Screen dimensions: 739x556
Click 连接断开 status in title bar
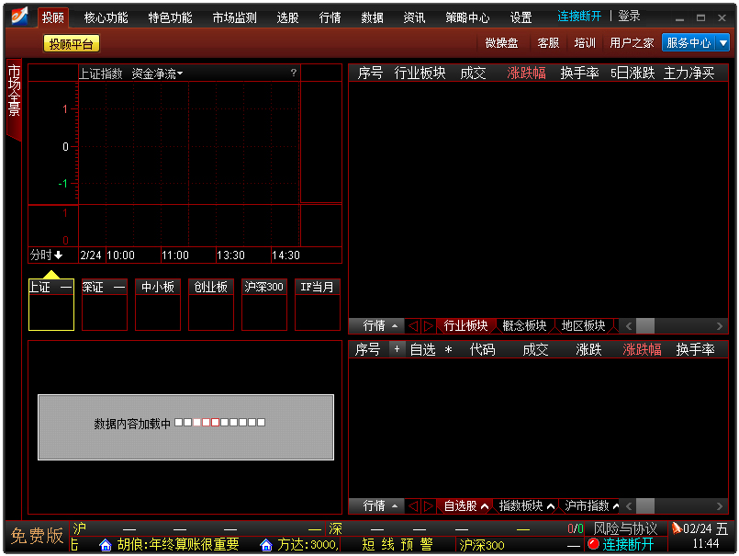(579, 17)
